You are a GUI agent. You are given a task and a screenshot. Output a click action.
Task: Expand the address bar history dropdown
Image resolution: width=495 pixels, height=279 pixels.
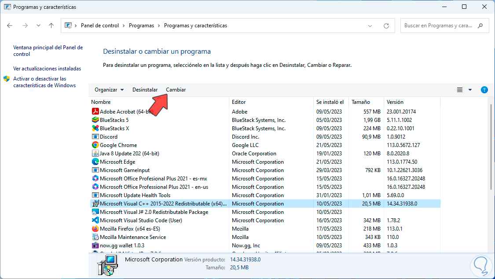tap(370, 26)
